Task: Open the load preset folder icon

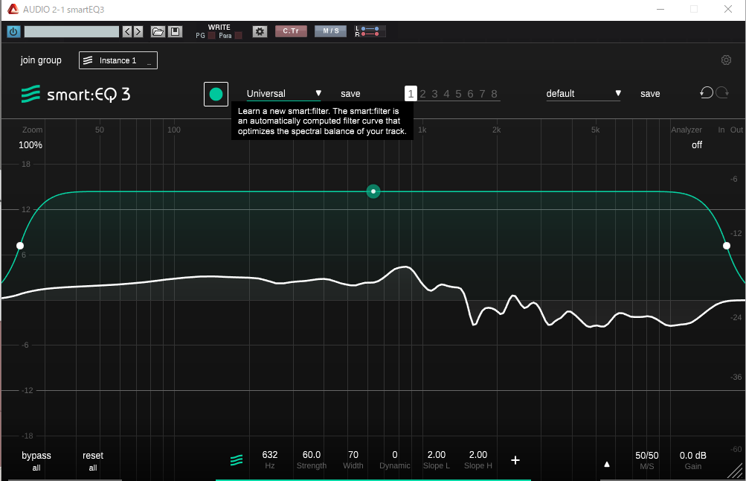Action: [x=158, y=32]
